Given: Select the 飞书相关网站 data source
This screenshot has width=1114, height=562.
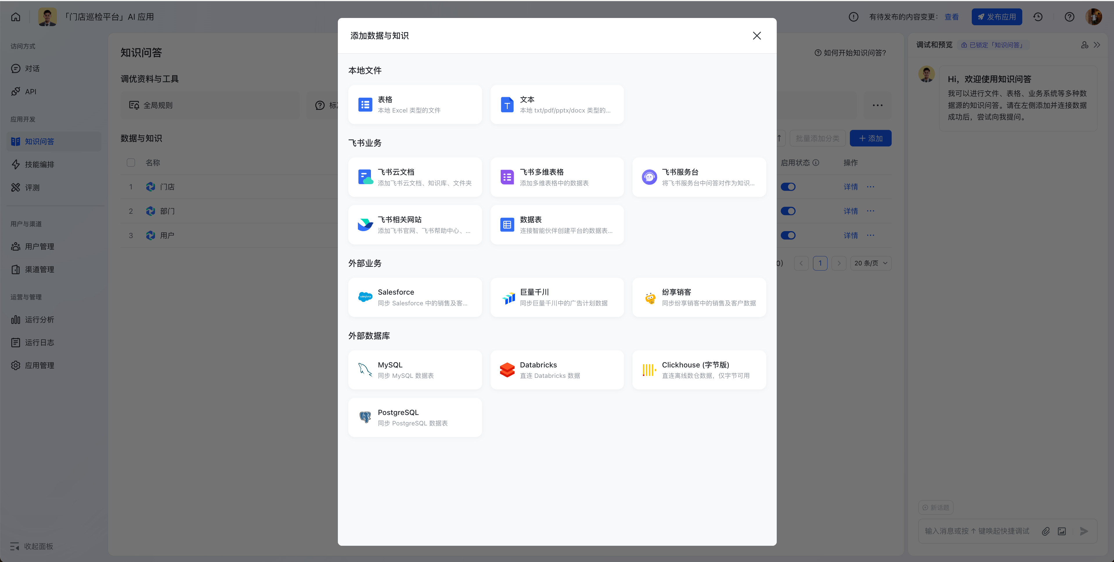Looking at the screenshot, I should [415, 225].
